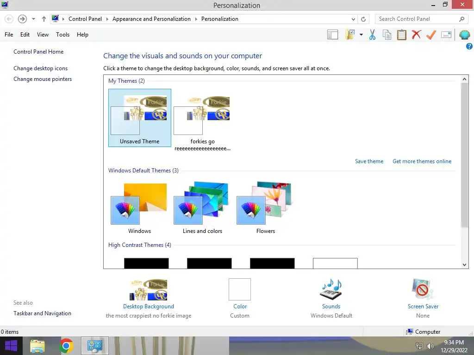474x355 pixels.
Task: Click the blue globe toolbar icon
Action: tap(464, 35)
